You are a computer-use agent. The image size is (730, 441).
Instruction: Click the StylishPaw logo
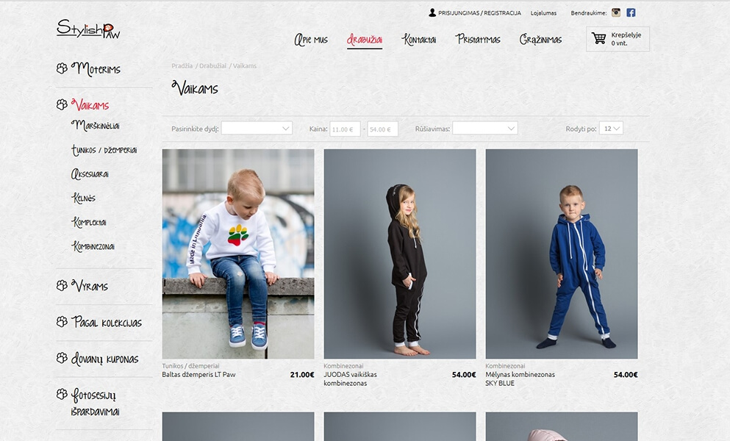(88, 29)
